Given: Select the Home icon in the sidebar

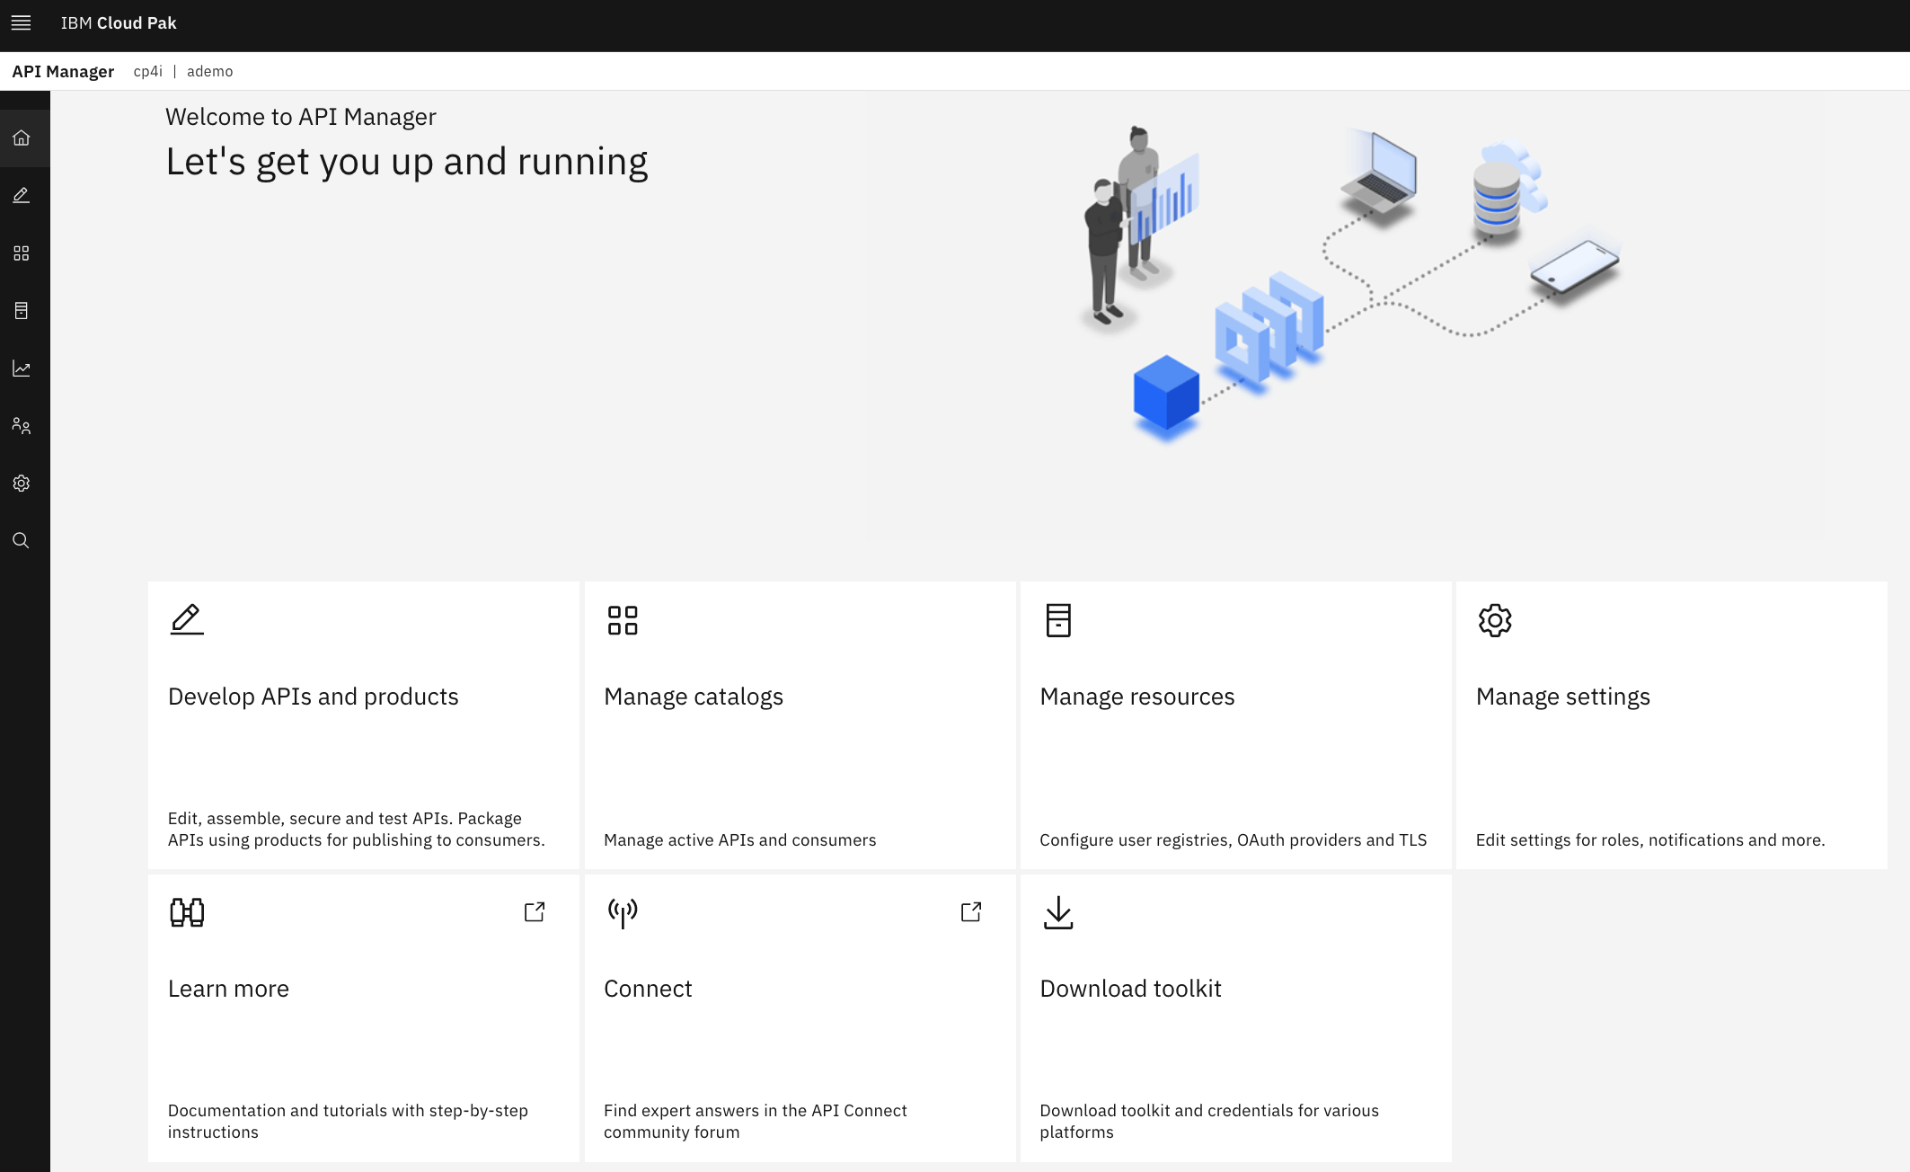Looking at the screenshot, I should (20, 137).
